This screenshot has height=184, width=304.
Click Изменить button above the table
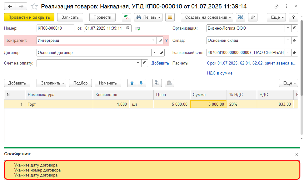click(108, 83)
